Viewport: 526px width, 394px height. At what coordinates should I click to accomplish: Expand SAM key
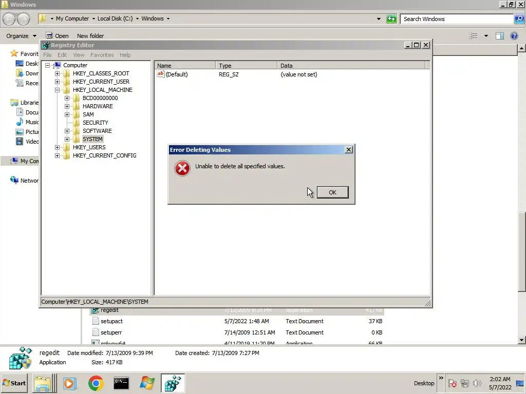click(x=67, y=114)
